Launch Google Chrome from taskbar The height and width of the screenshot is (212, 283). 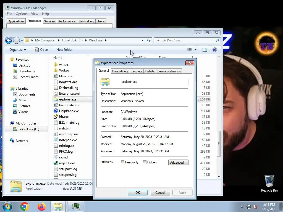point(25,206)
